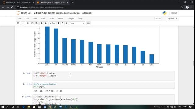Go back in browser history
195x109 pixels.
coord(3,7)
